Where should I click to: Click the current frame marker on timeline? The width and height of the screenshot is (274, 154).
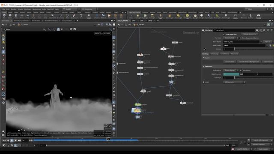tap(108, 139)
